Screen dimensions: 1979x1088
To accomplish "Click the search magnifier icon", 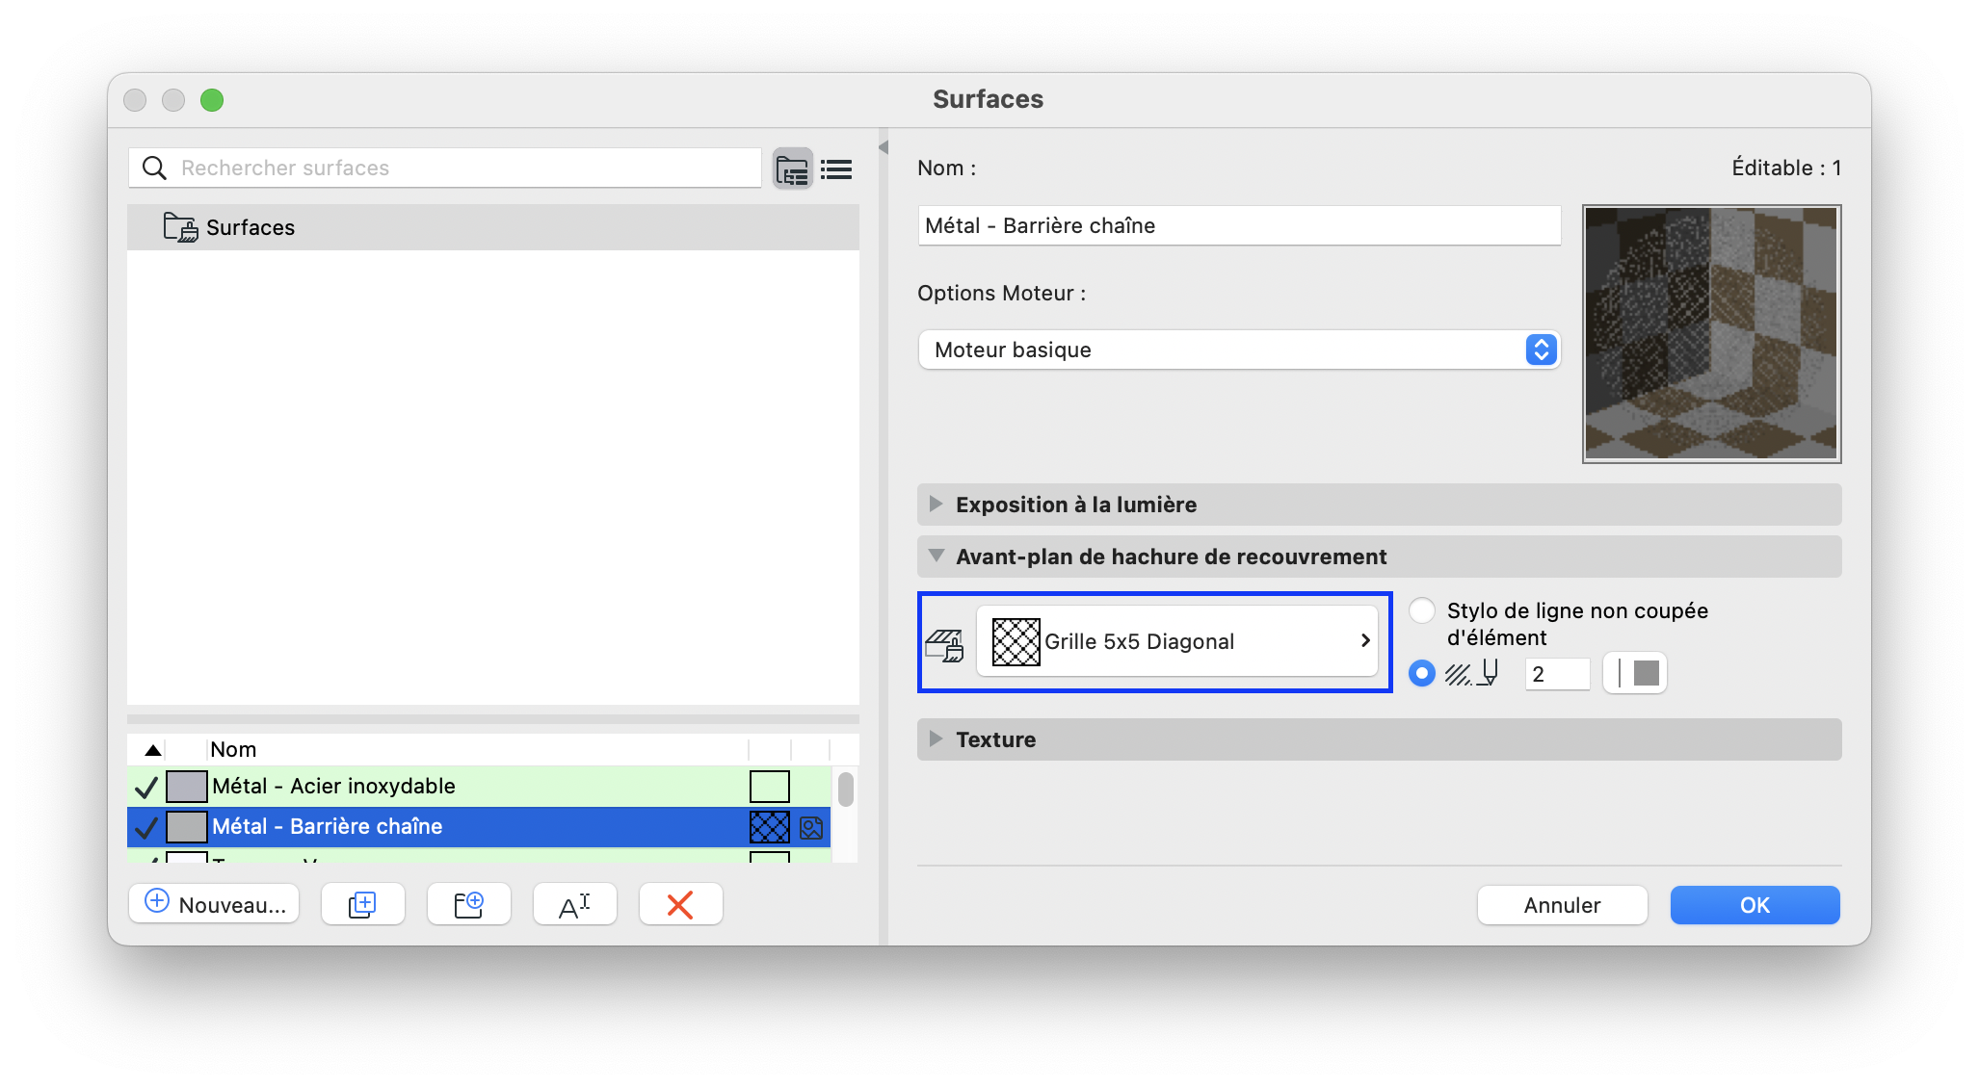I will 154,168.
